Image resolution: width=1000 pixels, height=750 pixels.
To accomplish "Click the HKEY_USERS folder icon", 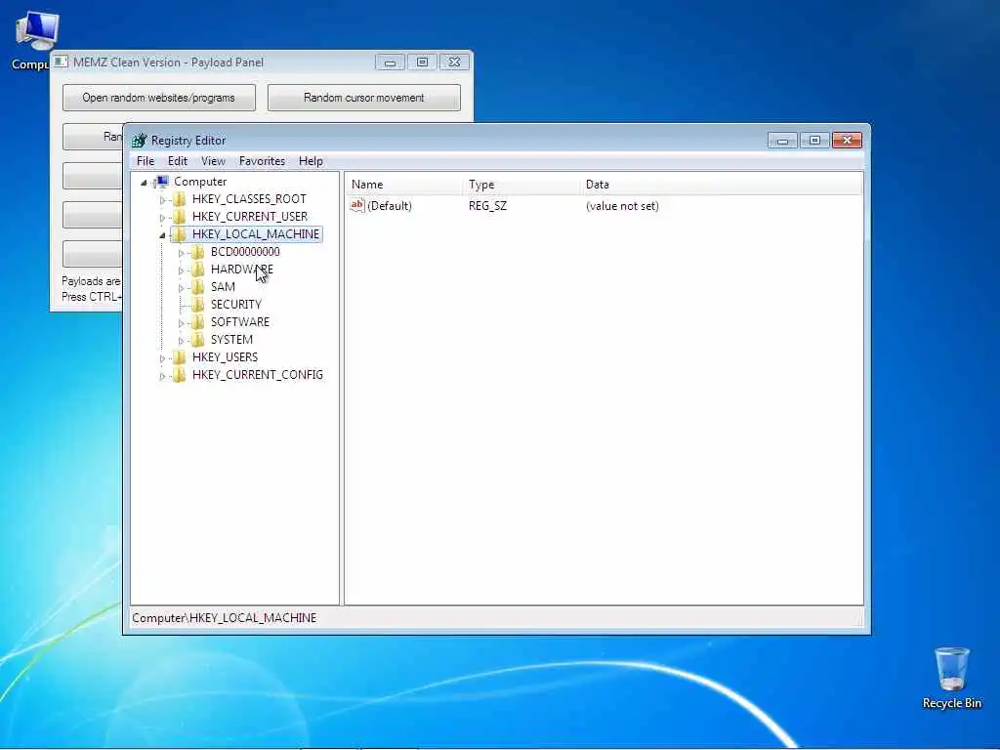I will (x=180, y=357).
